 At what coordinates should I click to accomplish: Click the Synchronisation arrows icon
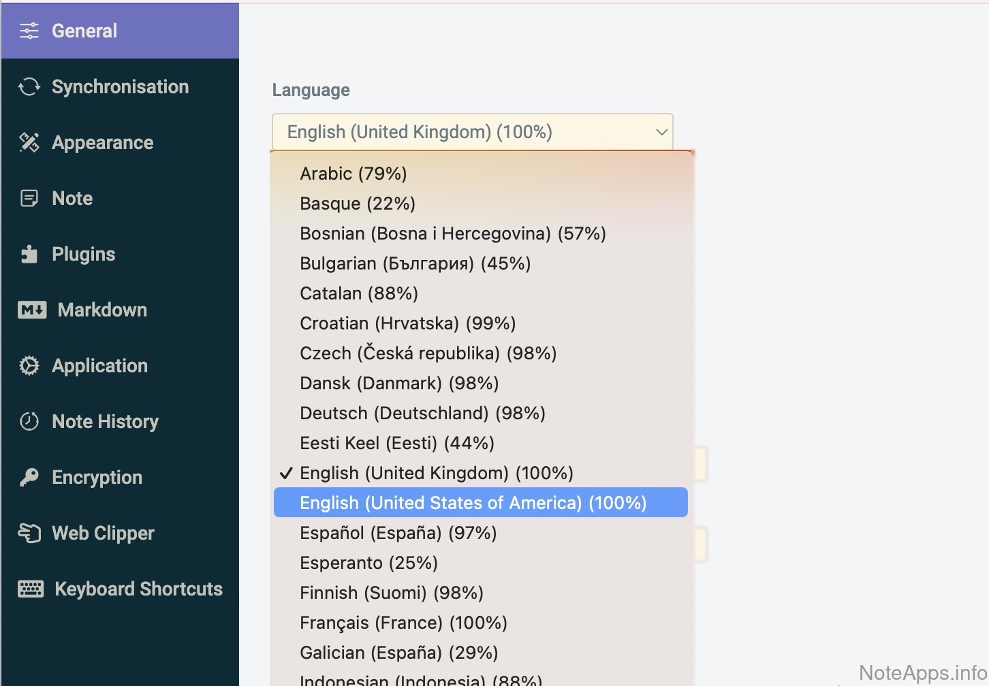point(29,86)
